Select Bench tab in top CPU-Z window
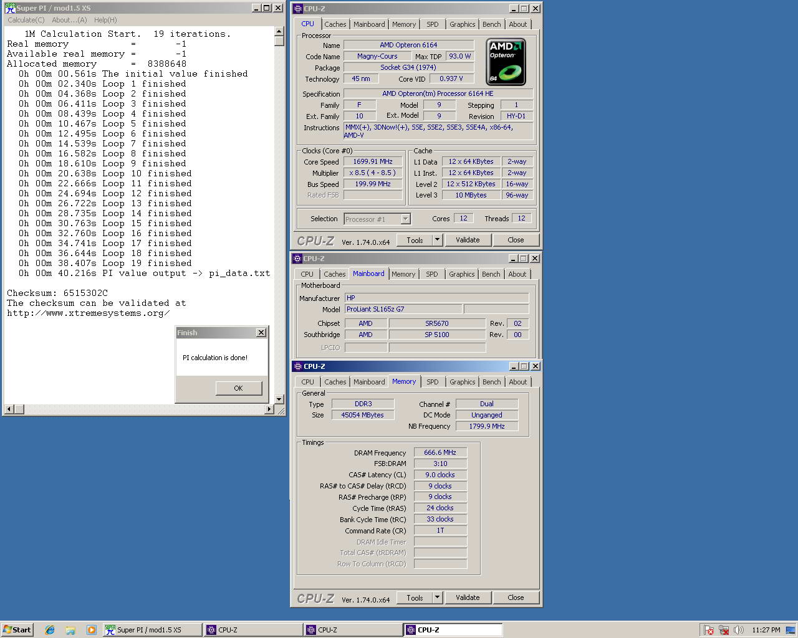The height and width of the screenshot is (638, 798). click(492, 24)
